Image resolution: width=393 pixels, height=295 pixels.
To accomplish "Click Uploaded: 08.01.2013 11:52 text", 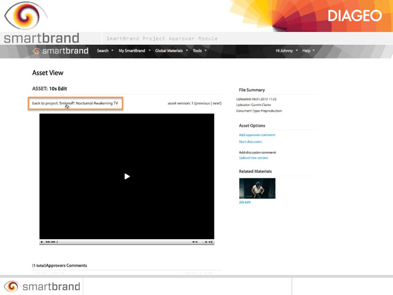I will pyautogui.click(x=256, y=99).
